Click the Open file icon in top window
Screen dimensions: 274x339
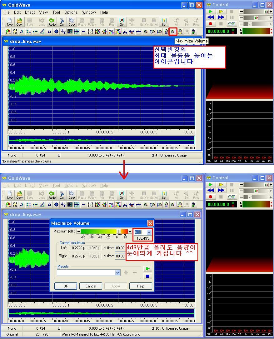(20, 22)
